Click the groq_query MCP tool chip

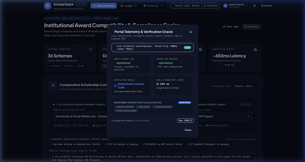(143, 107)
